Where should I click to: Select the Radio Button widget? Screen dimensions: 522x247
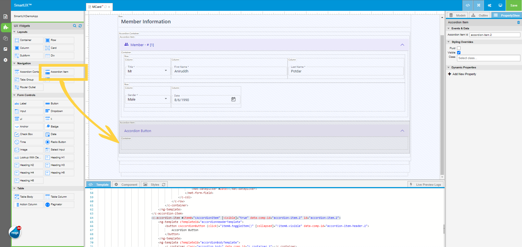pos(59,142)
